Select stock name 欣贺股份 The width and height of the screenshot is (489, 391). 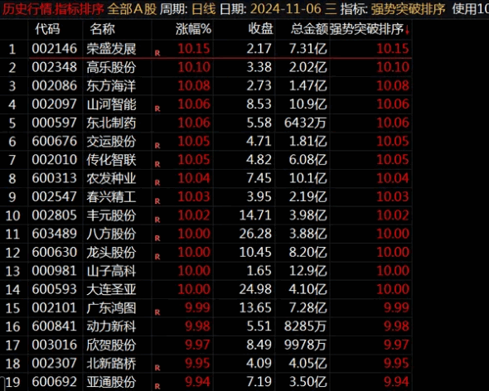pos(111,345)
